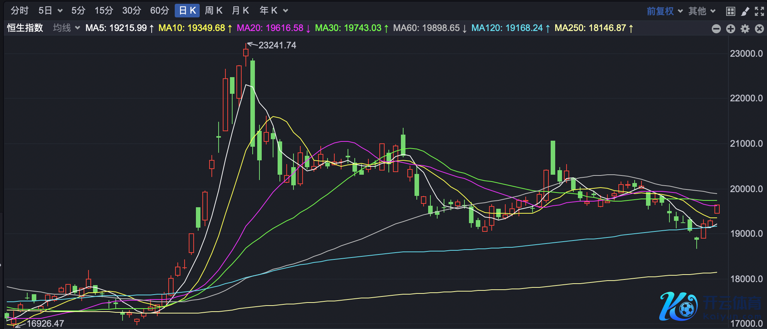Select the 月K monthly tab
The height and width of the screenshot is (329, 767).
[241, 11]
